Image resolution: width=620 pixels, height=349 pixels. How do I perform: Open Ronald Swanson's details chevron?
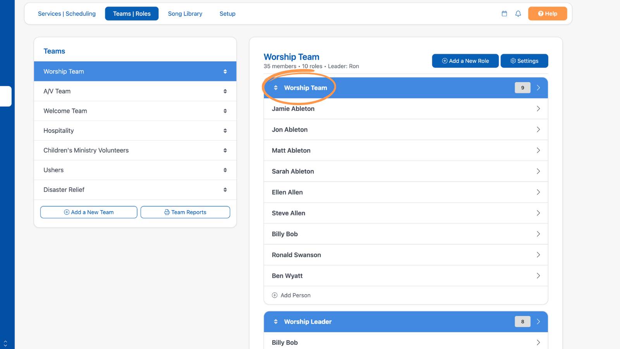tap(538, 255)
